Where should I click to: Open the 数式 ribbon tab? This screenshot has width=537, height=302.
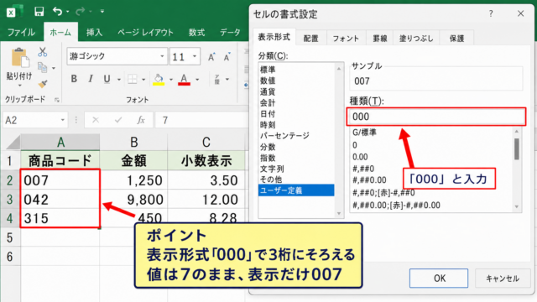point(196,33)
